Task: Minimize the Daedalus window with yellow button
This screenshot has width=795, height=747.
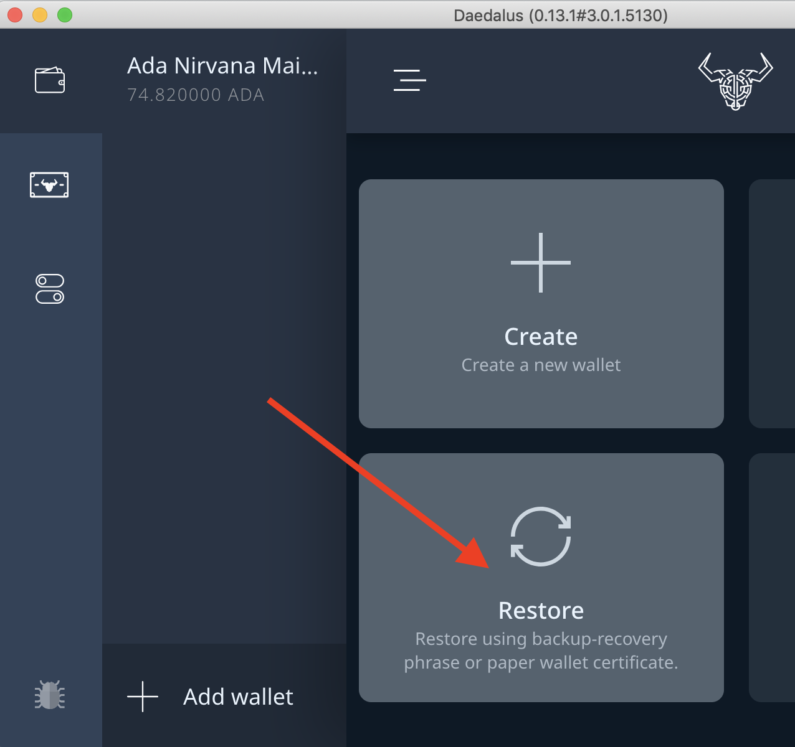Action: pyautogui.click(x=40, y=15)
